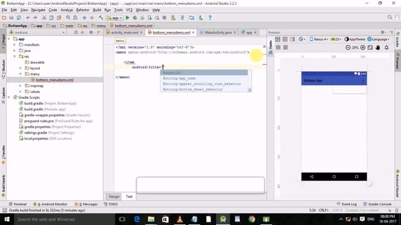This screenshot has height=225, width=401.
Task: Click the Stop square icon in toolbar
Action: (x=164, y=18)
